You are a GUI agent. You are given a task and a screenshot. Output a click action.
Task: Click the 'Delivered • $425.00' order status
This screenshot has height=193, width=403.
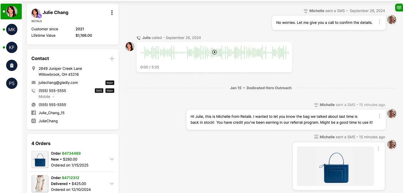(x=68, y=184)
